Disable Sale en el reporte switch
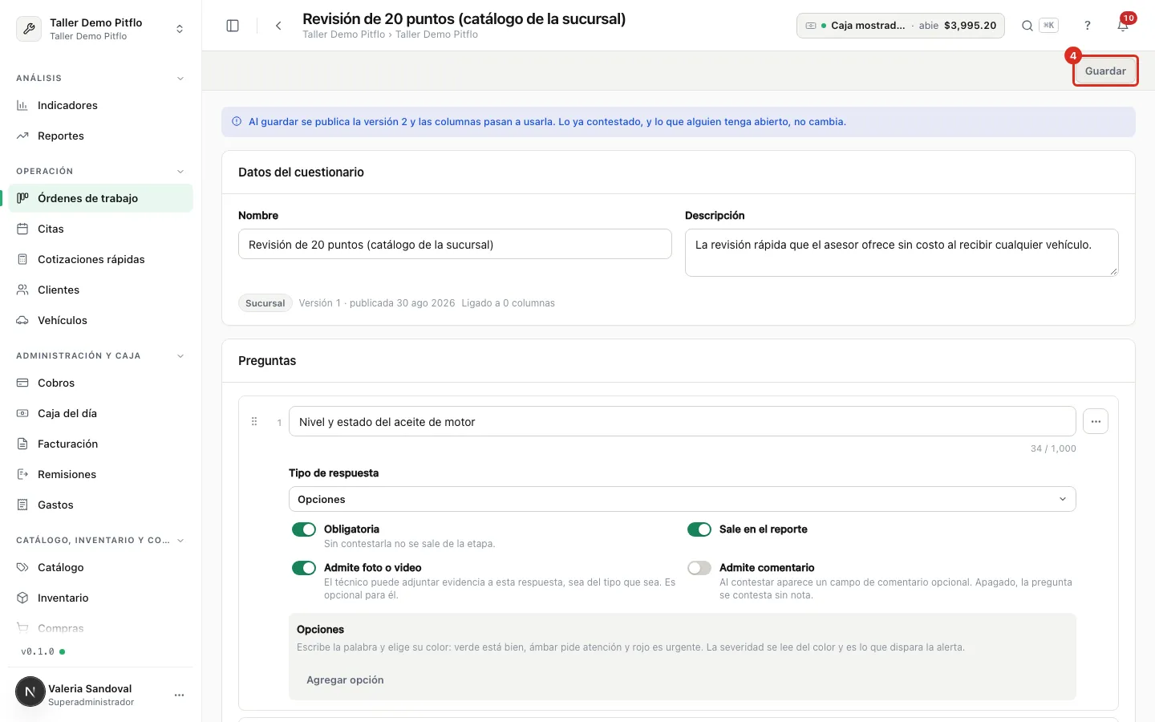This screenshot has height=722, width=1155. coord(699,529)
